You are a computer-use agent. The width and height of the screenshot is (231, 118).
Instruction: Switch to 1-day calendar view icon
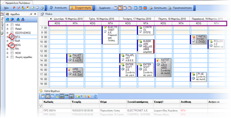pos(116,8)
